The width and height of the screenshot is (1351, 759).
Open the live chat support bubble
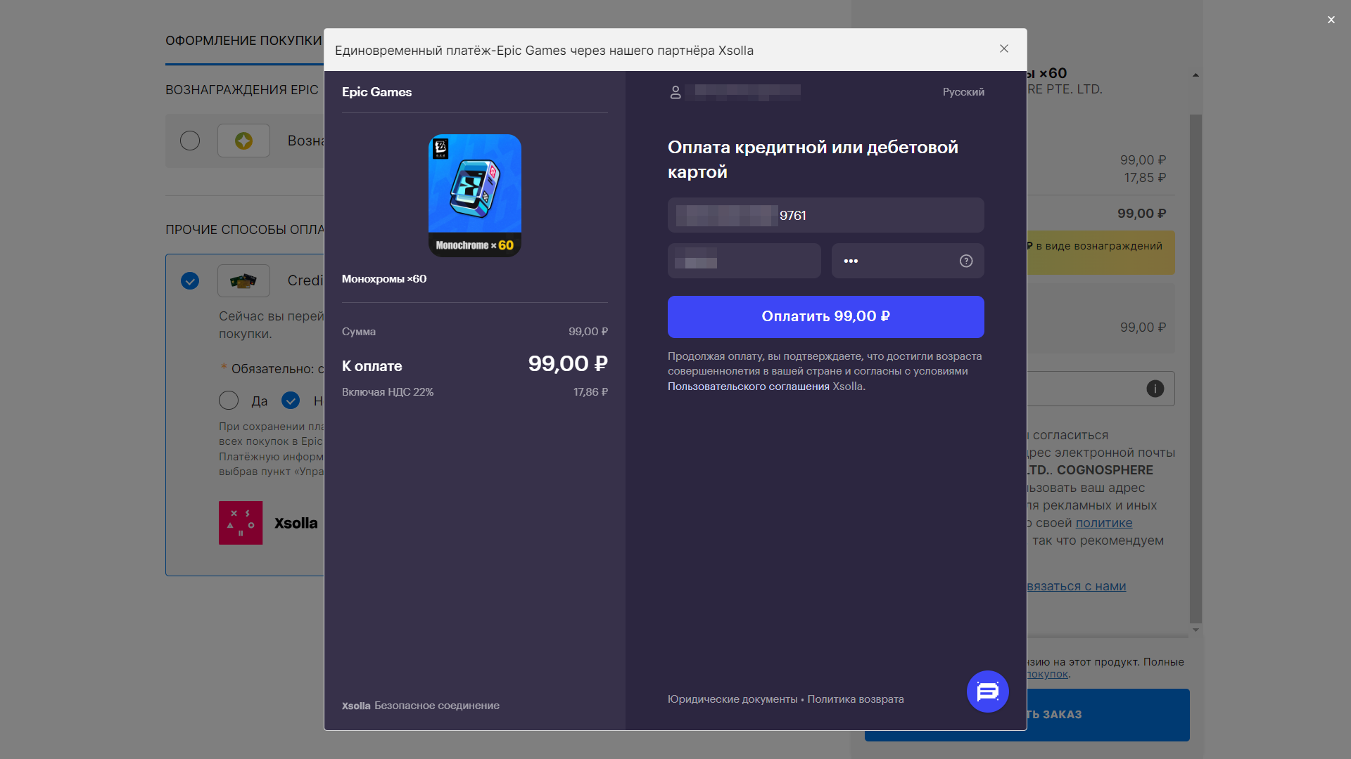[x=987, y=692]
